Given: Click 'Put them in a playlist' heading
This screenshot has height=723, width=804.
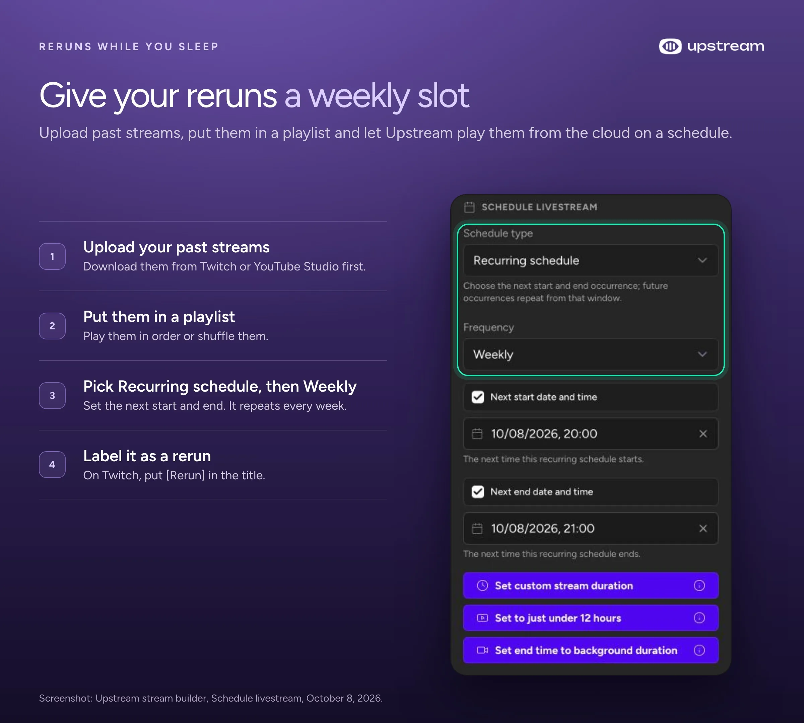Looking at the screenshot, I should pyautogui.click(x=159, y=317).
